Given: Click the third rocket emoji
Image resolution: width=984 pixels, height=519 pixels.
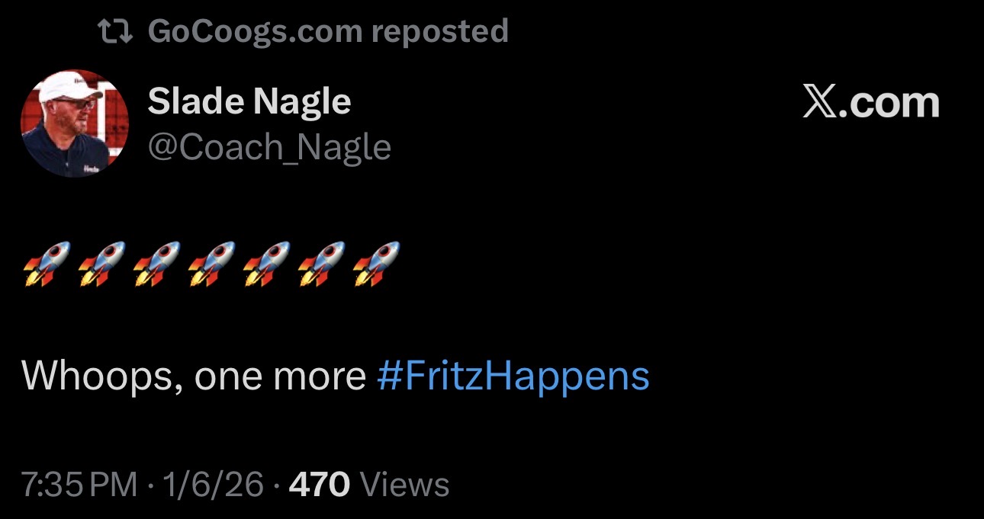Looking at the screenshot, I should (156, 264).
